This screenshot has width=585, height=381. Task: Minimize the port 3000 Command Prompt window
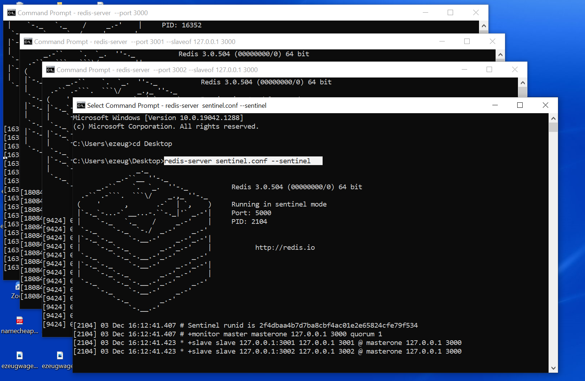click(x=425, y=13)
